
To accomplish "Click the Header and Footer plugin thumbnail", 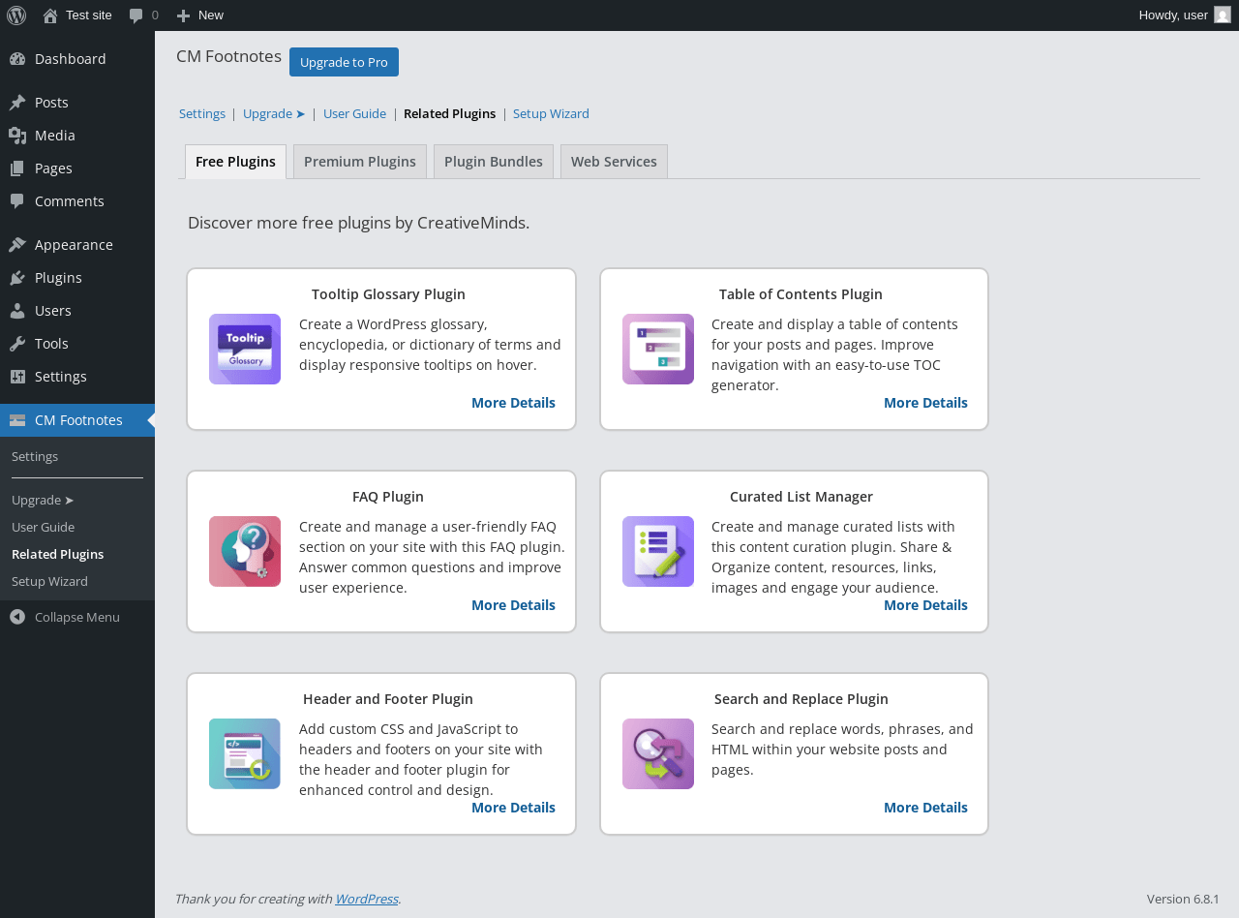I will (245, 753).
